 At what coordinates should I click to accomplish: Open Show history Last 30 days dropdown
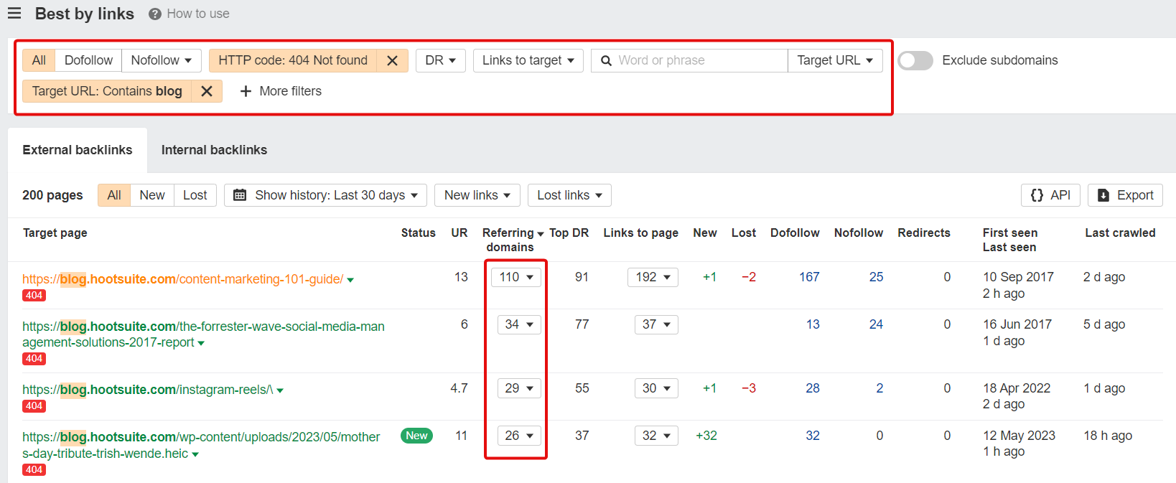(x=326, y=195)
